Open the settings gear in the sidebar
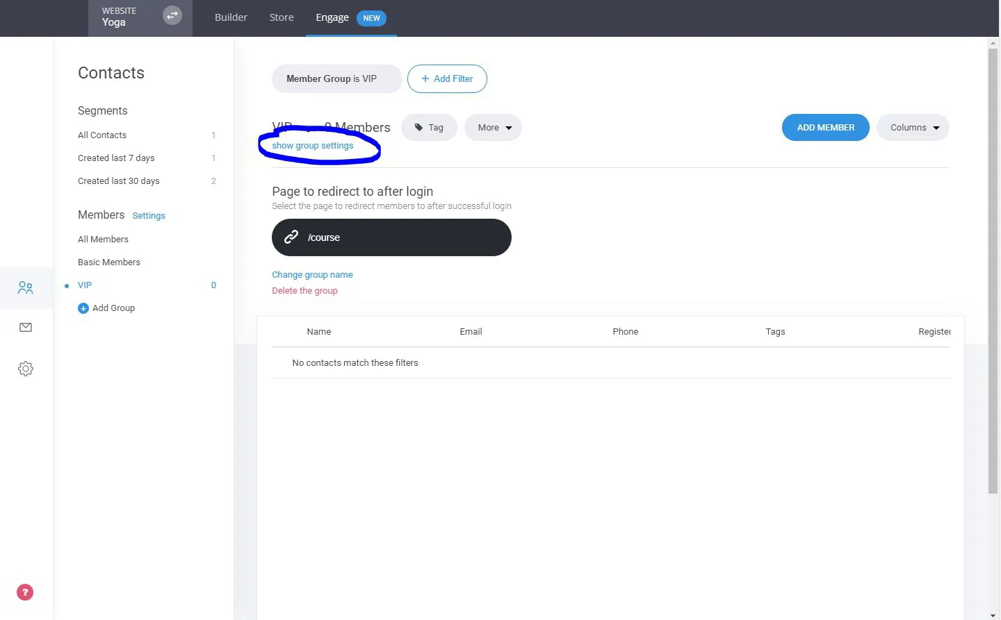 26,368
